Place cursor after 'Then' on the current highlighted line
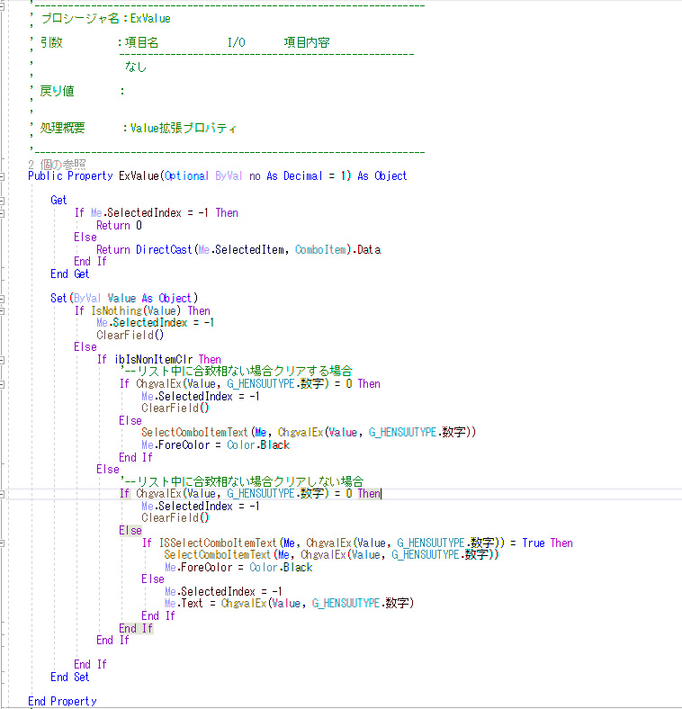The image size is (682, 709). (x=381, y=494)
